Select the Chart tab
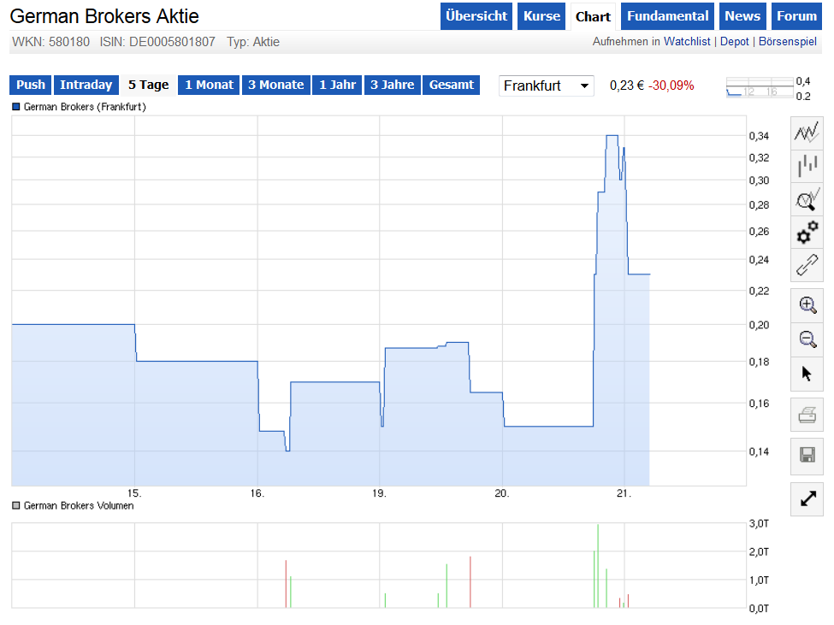Viewport: 834px width, 625px height. pyautogui.click(x=593, y=16)
